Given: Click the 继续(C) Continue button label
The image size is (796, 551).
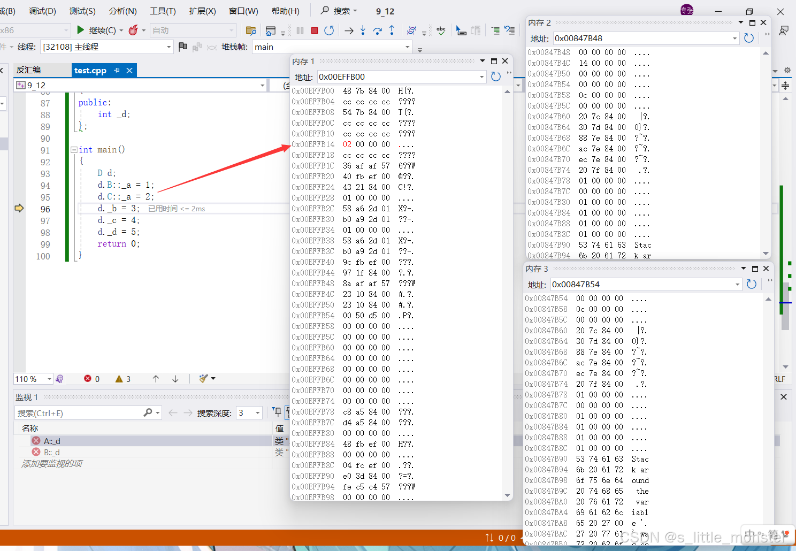Looking at the screenshot, I should click(x=102, y=30).
